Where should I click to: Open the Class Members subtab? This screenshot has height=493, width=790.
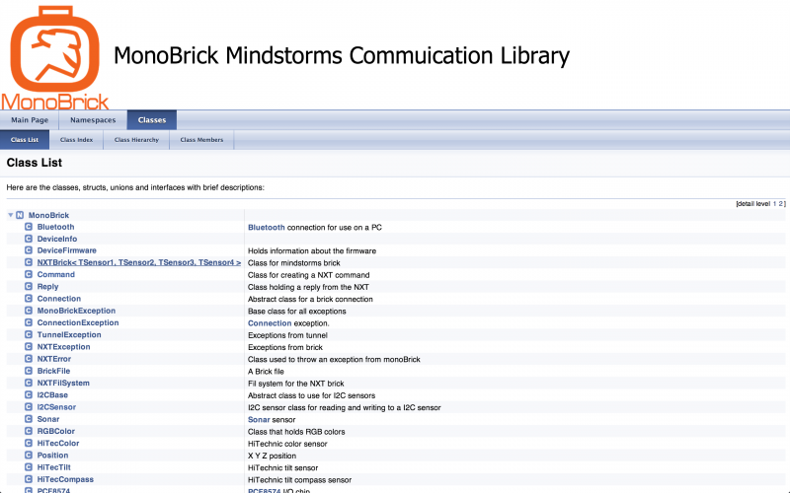click(x=201, y=140)
